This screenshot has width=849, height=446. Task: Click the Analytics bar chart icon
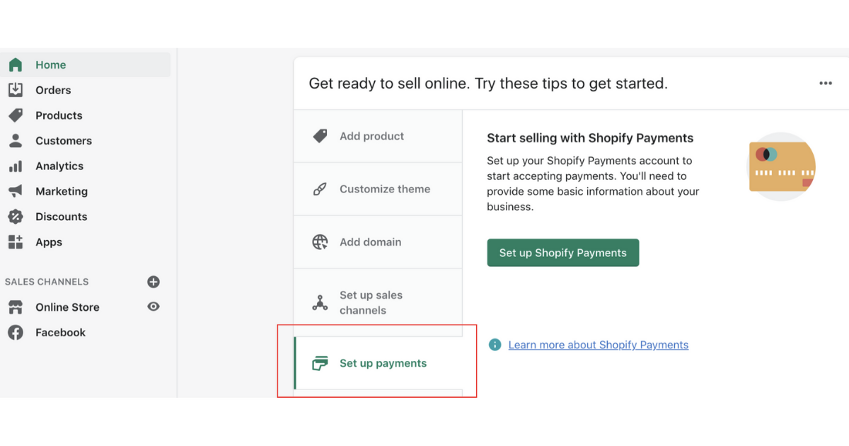coord(16,166)
